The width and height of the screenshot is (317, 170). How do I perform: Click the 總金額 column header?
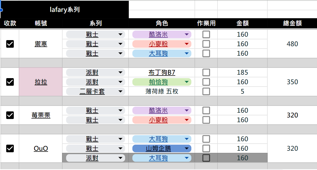point(292,23)
